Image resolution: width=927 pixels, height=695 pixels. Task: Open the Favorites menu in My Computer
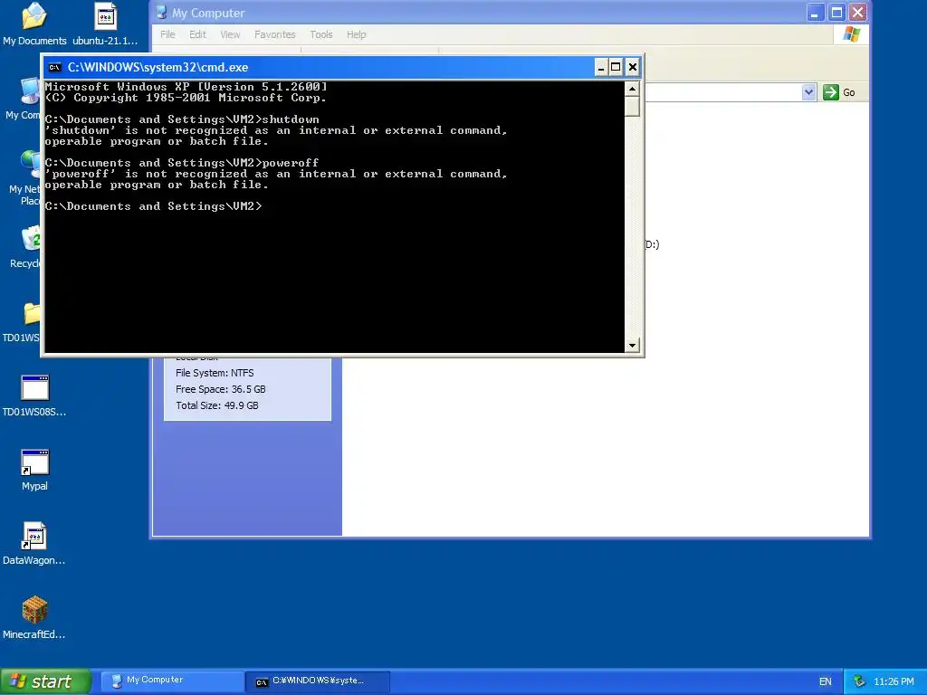[x=275, y=34]
